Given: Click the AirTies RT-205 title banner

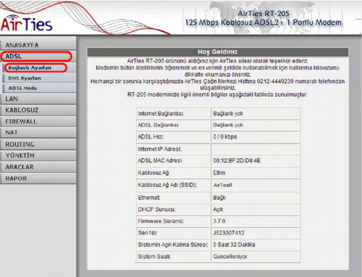Looking at the screenshot, I should (263, 18).
